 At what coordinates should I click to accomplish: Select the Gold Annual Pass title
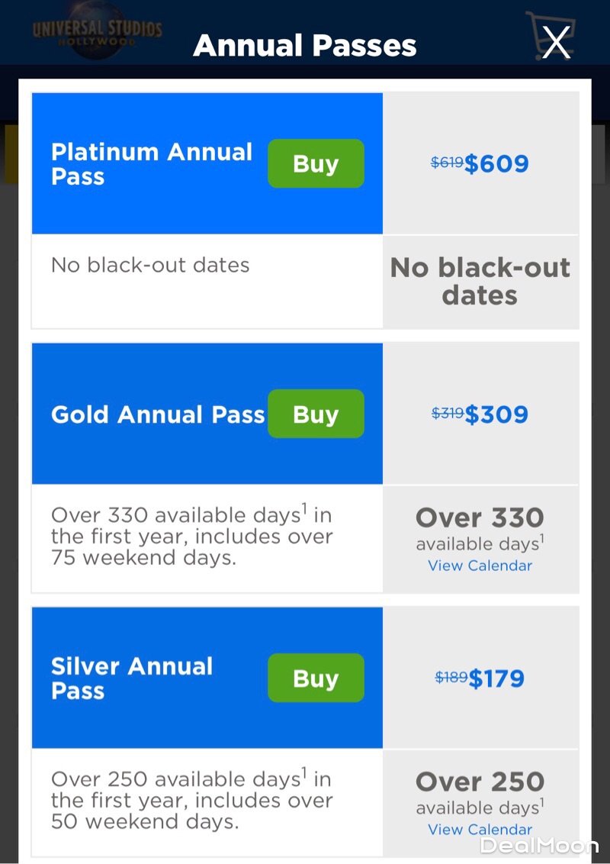tap(157, 414)
